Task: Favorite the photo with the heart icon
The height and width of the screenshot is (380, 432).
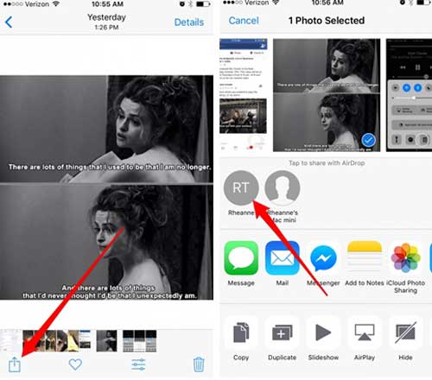Action: coord(75,364)
